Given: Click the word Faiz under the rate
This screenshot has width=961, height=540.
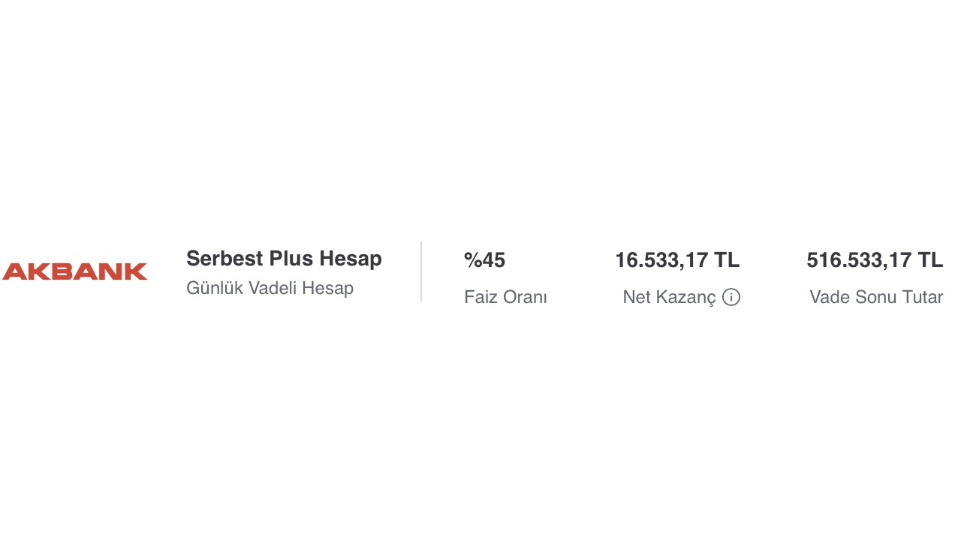Looking at the screenshot, I should [x=480, y=298].
